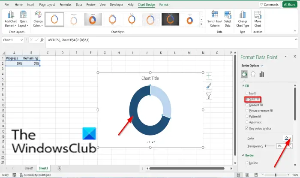The height and width of the screenshot is (178, 300).
Task: Open the Series Options dropdown chevron
Action: coord(262,66)
